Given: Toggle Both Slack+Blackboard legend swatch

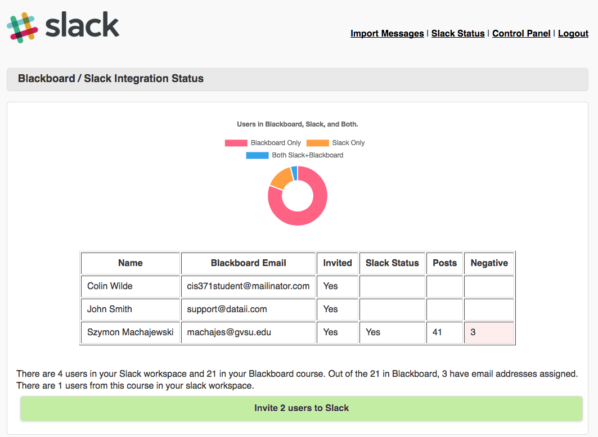Looking at the screenshot, I should click(258, 156).
